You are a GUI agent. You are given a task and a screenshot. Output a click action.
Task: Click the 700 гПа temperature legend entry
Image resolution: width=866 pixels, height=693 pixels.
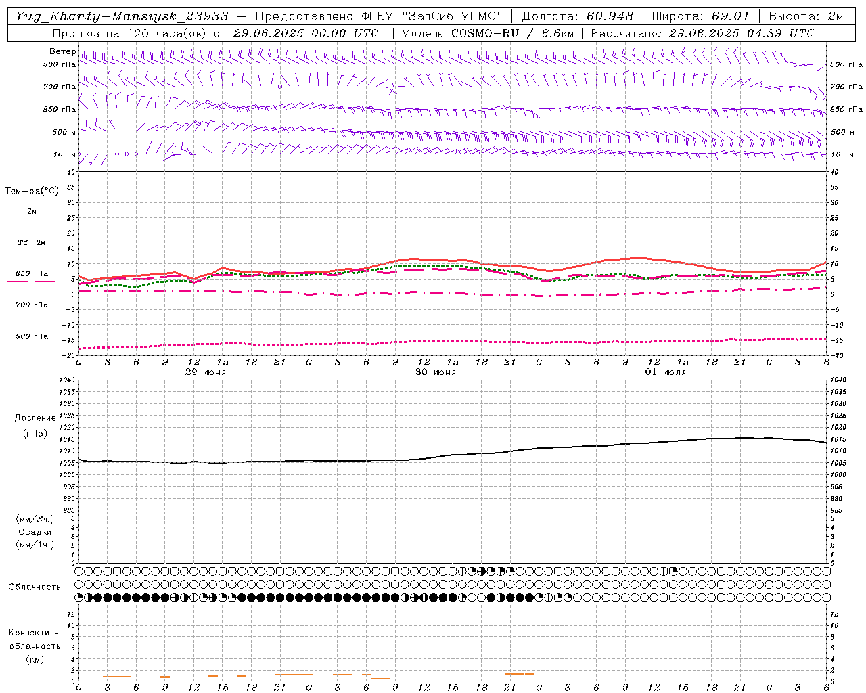[31, 305]
